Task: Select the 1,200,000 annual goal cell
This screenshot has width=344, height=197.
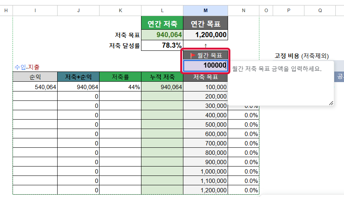Action: (205, 35)
